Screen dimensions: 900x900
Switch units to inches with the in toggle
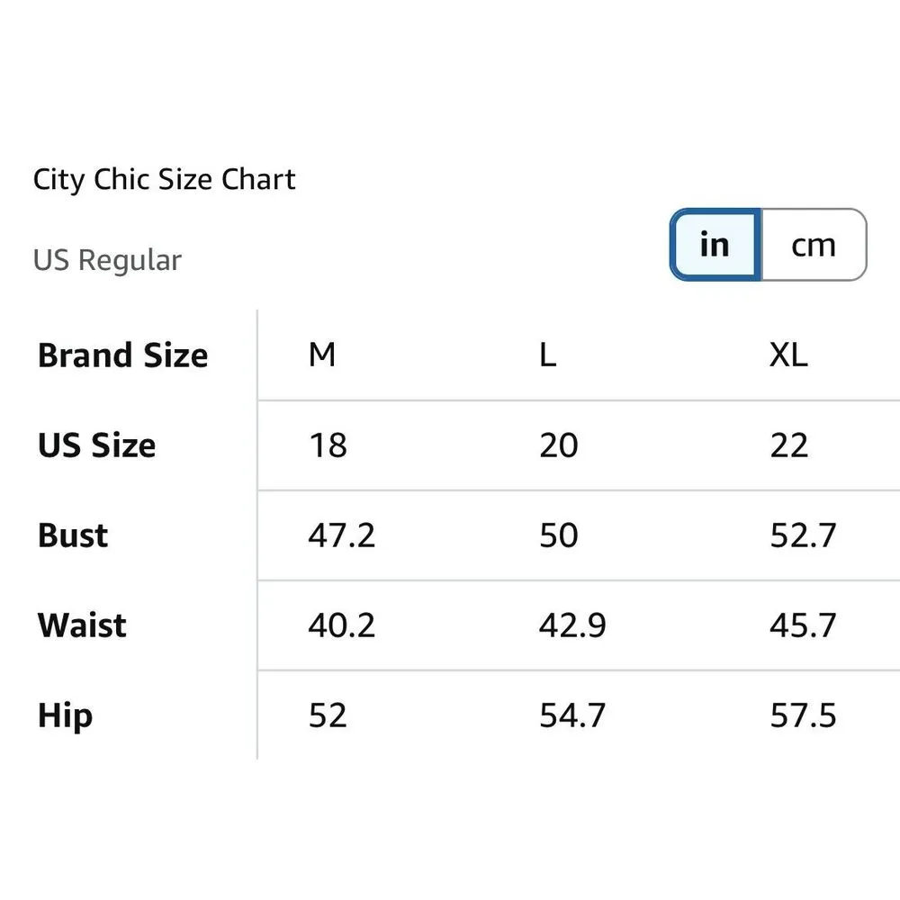coord(715,245)
